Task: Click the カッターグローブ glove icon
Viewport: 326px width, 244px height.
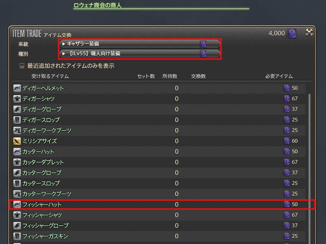Action: (x=17, y=173)
